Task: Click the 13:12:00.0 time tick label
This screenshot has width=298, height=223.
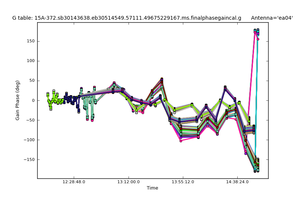Action: 129,182
